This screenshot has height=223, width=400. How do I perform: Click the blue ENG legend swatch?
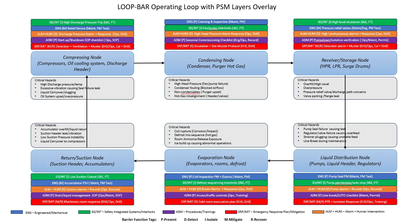point(16,212)
